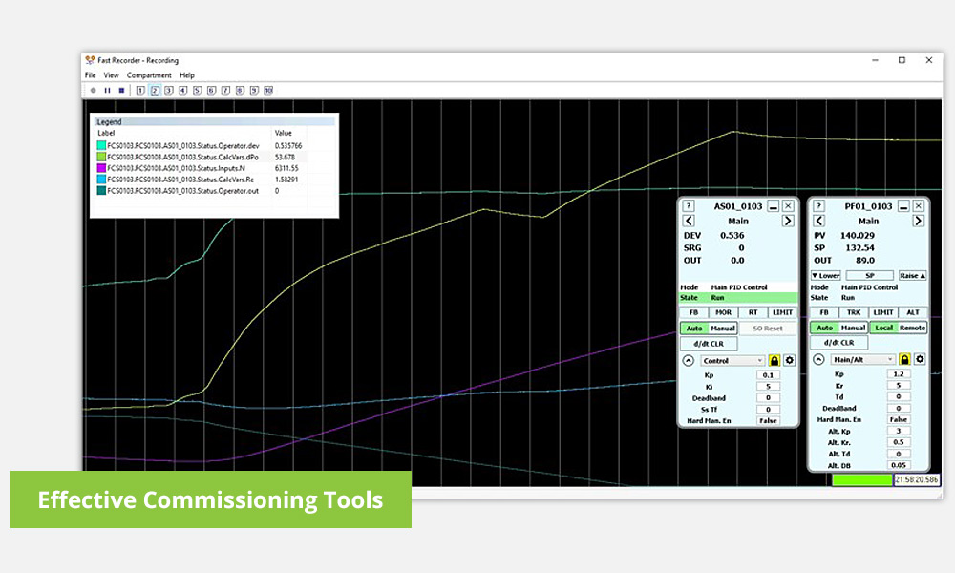Click the Inputs.N purple legend swatch
Image resolution: width=955 pixels, height=573 pixels.
click(x=101, y=168)
